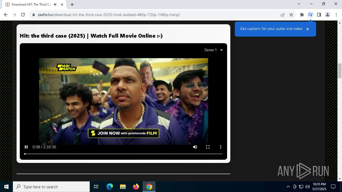Click the Pari Match video advertisement
Image resolution: width=342 pixels, height=192 pixels.
123,101
